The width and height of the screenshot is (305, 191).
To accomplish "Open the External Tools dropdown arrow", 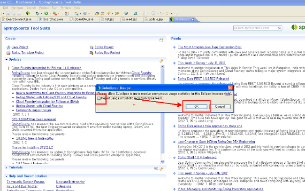I will [x=59, y=14].
